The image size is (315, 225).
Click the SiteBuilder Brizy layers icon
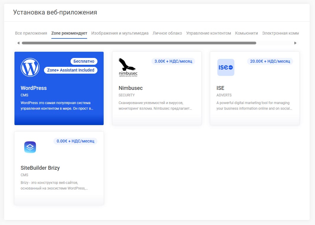click(30, 147)
